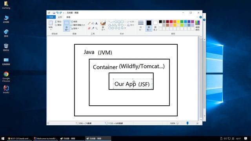Screen dimensions: 251x141
Task: Open the Windows Start menu
Action: click(3, 138)
